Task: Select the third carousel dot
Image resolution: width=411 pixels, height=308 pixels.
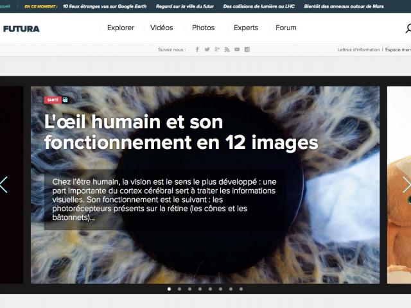Action: (189, 289)
